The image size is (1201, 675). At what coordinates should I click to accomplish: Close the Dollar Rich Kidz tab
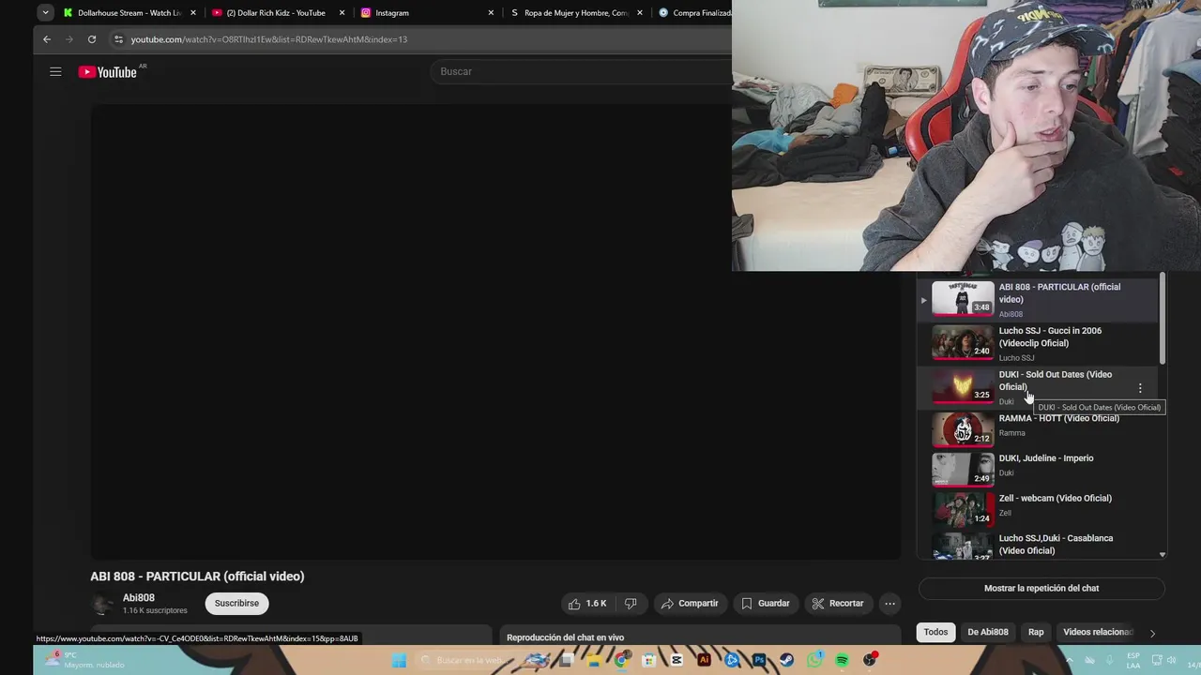[x=342, y=13]
